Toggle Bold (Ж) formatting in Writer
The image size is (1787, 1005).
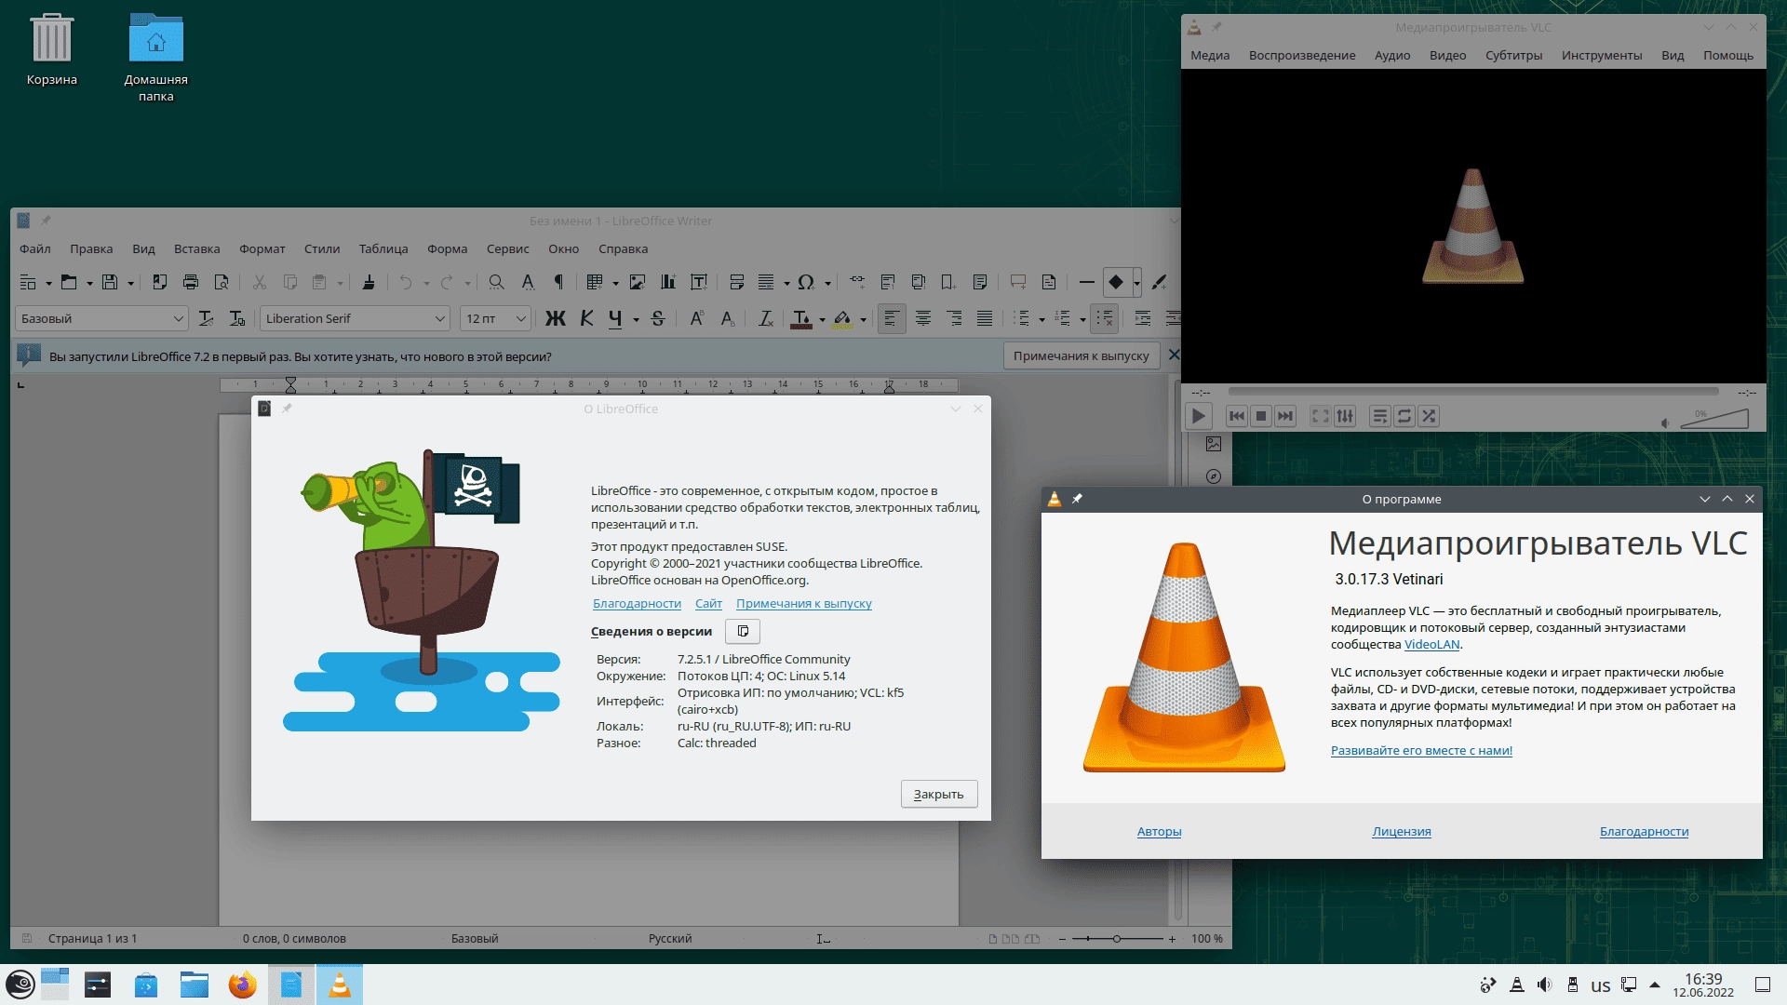point(556,318)
